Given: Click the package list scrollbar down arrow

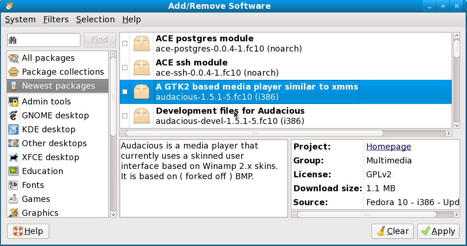Looking at the screenshot, I should [x=457, y=125].
